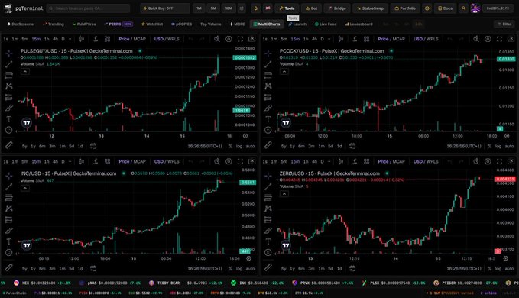Image resolution: width=519 pixels, height=298 pixels.
Task: Open the Watchlist tab
Action: [x=152, y=24]
